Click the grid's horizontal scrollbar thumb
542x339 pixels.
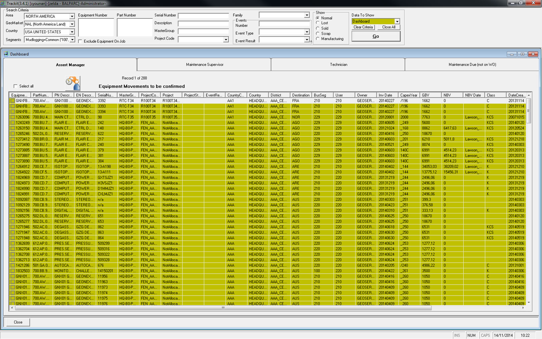[x=223, y=308]
